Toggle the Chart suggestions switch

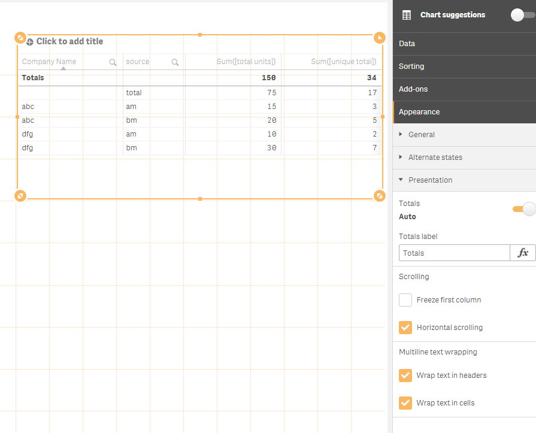coord(522,15)
